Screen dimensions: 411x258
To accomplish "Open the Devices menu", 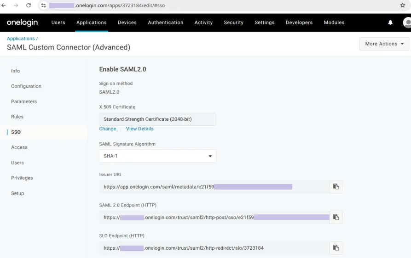I will pos(127,22).
